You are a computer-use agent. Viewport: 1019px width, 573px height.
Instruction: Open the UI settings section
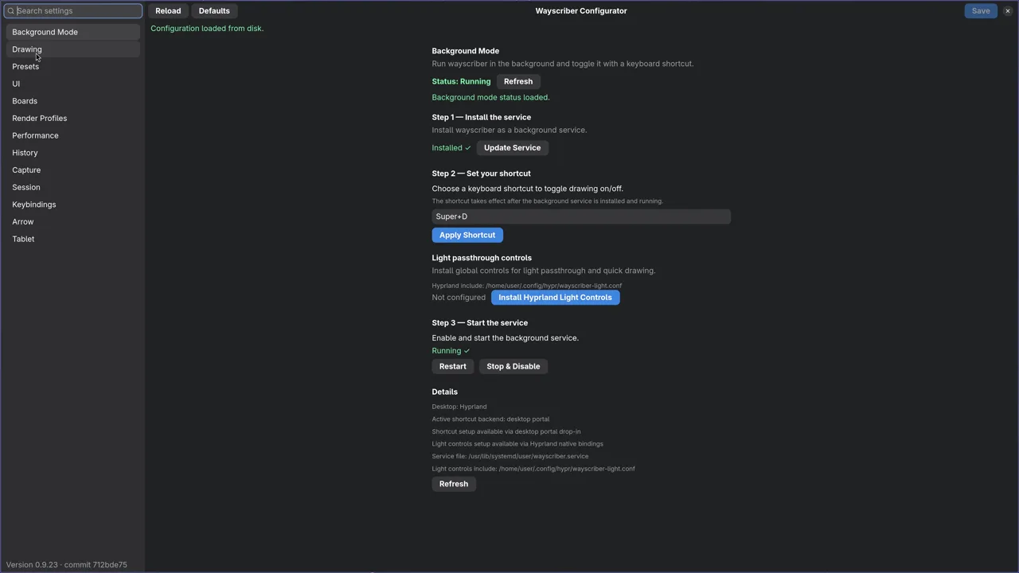pyautogui.click(x=73, y=84)
